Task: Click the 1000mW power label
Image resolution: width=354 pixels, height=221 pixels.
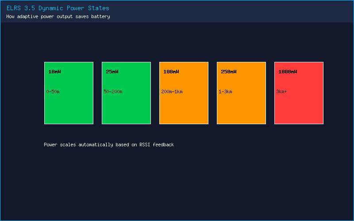Action: 288,72
